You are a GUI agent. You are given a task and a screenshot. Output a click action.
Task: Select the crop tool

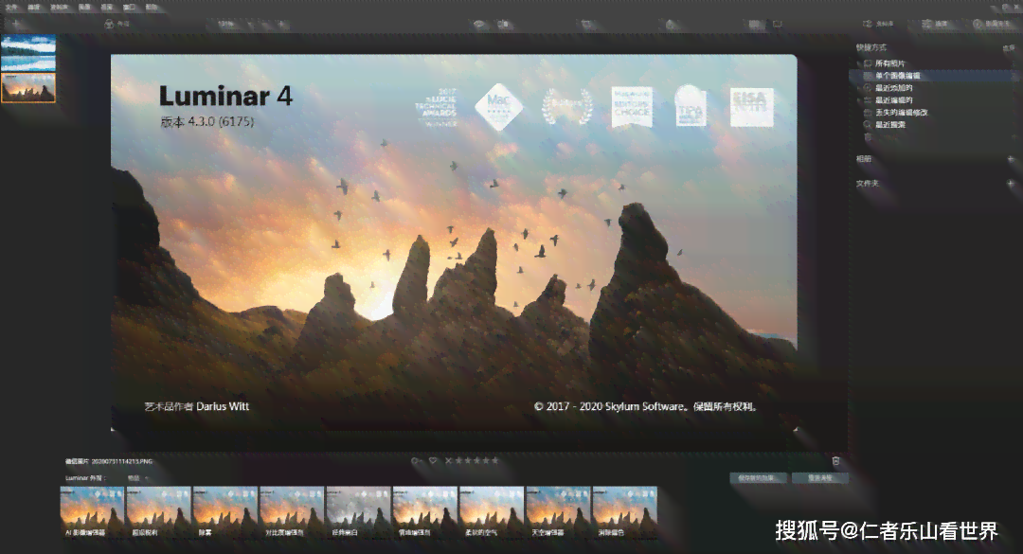(586, 24)
